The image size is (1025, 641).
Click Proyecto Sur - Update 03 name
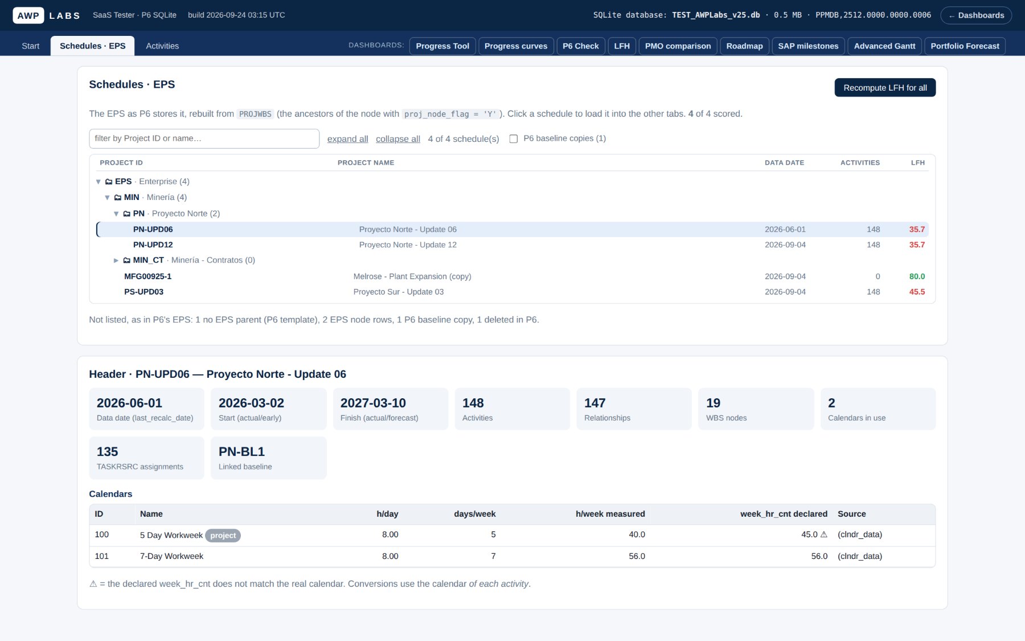(399, 292)
